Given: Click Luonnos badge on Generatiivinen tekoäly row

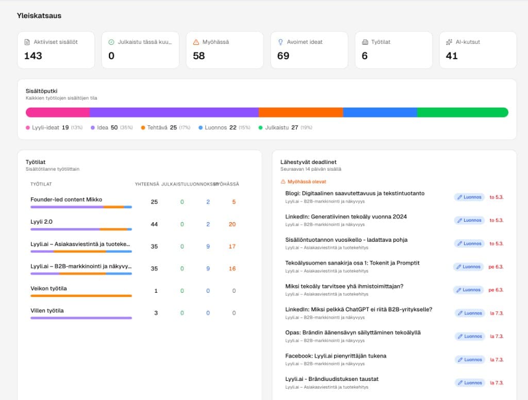Looking at the screenshot, I should coord(469,221).
